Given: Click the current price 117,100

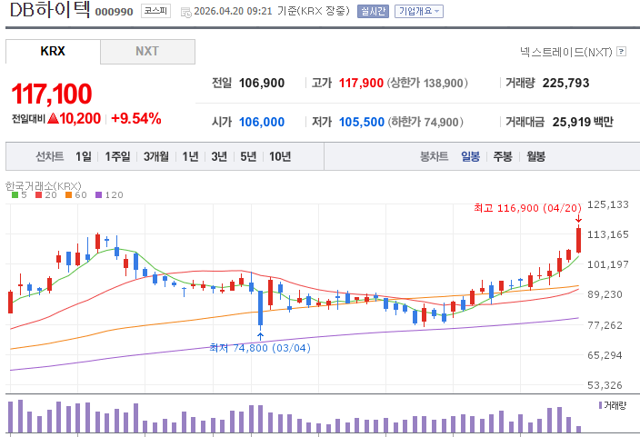Looking at the screenshot, I should (x=52, y=94).
